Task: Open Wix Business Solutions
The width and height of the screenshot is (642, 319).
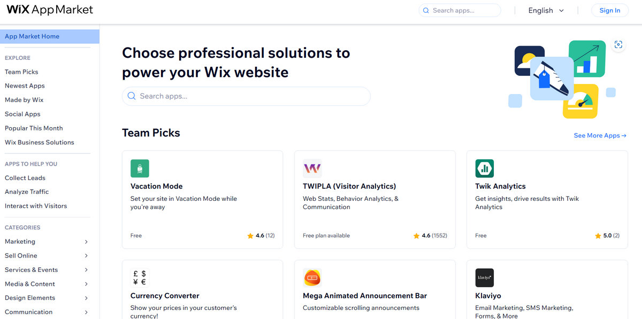Action: click(x=40, y=142)
